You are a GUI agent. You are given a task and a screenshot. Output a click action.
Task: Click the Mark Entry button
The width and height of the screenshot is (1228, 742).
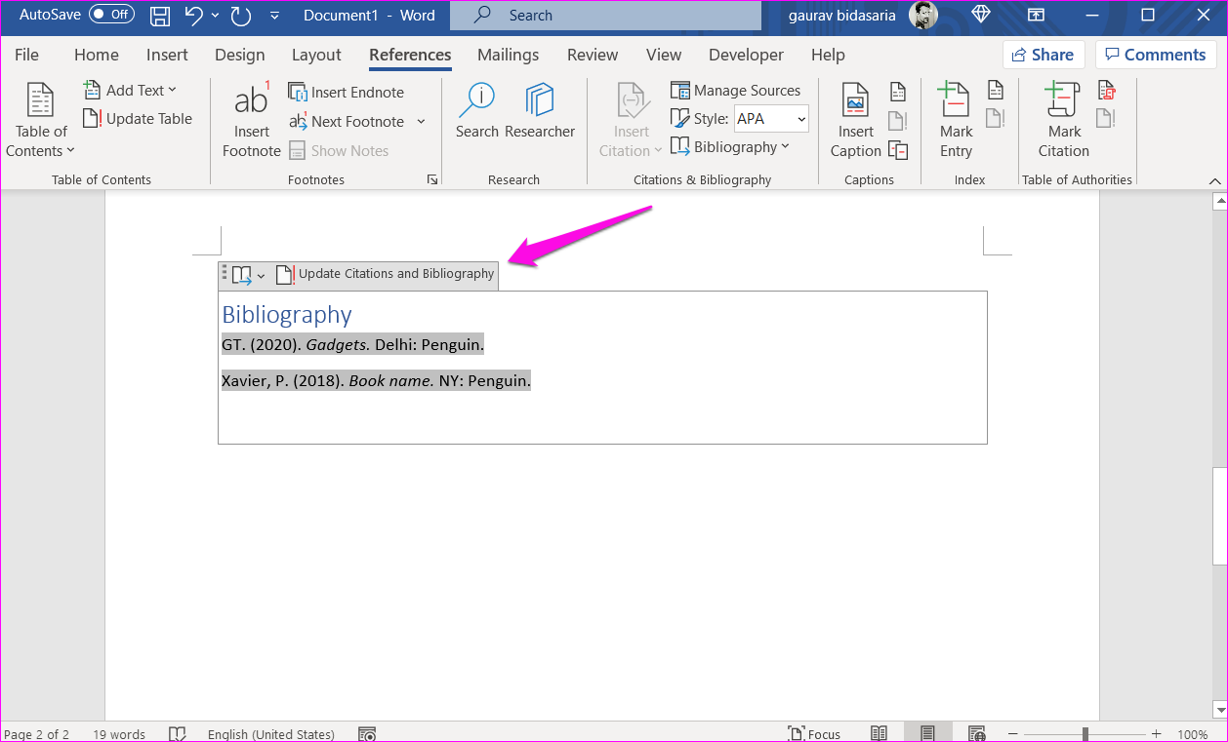click(956, 121)
